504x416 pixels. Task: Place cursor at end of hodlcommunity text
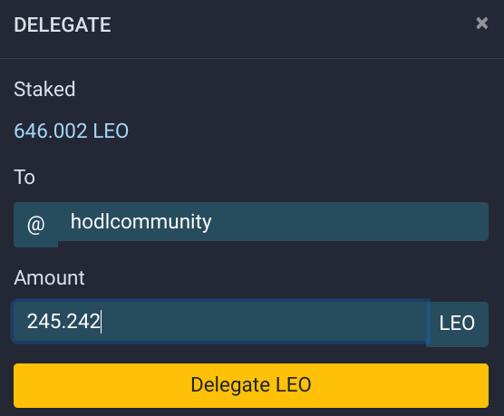tap(212, 221)
